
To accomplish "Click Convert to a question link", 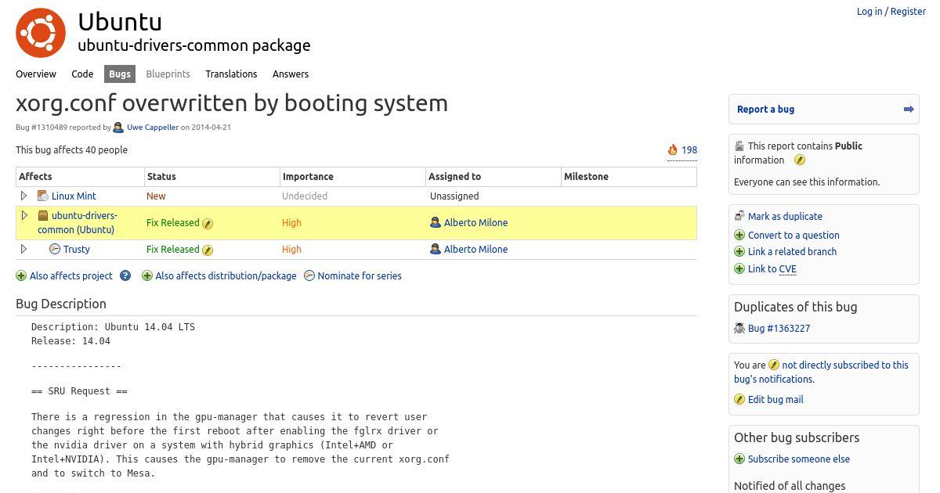I will coord(794,235).
